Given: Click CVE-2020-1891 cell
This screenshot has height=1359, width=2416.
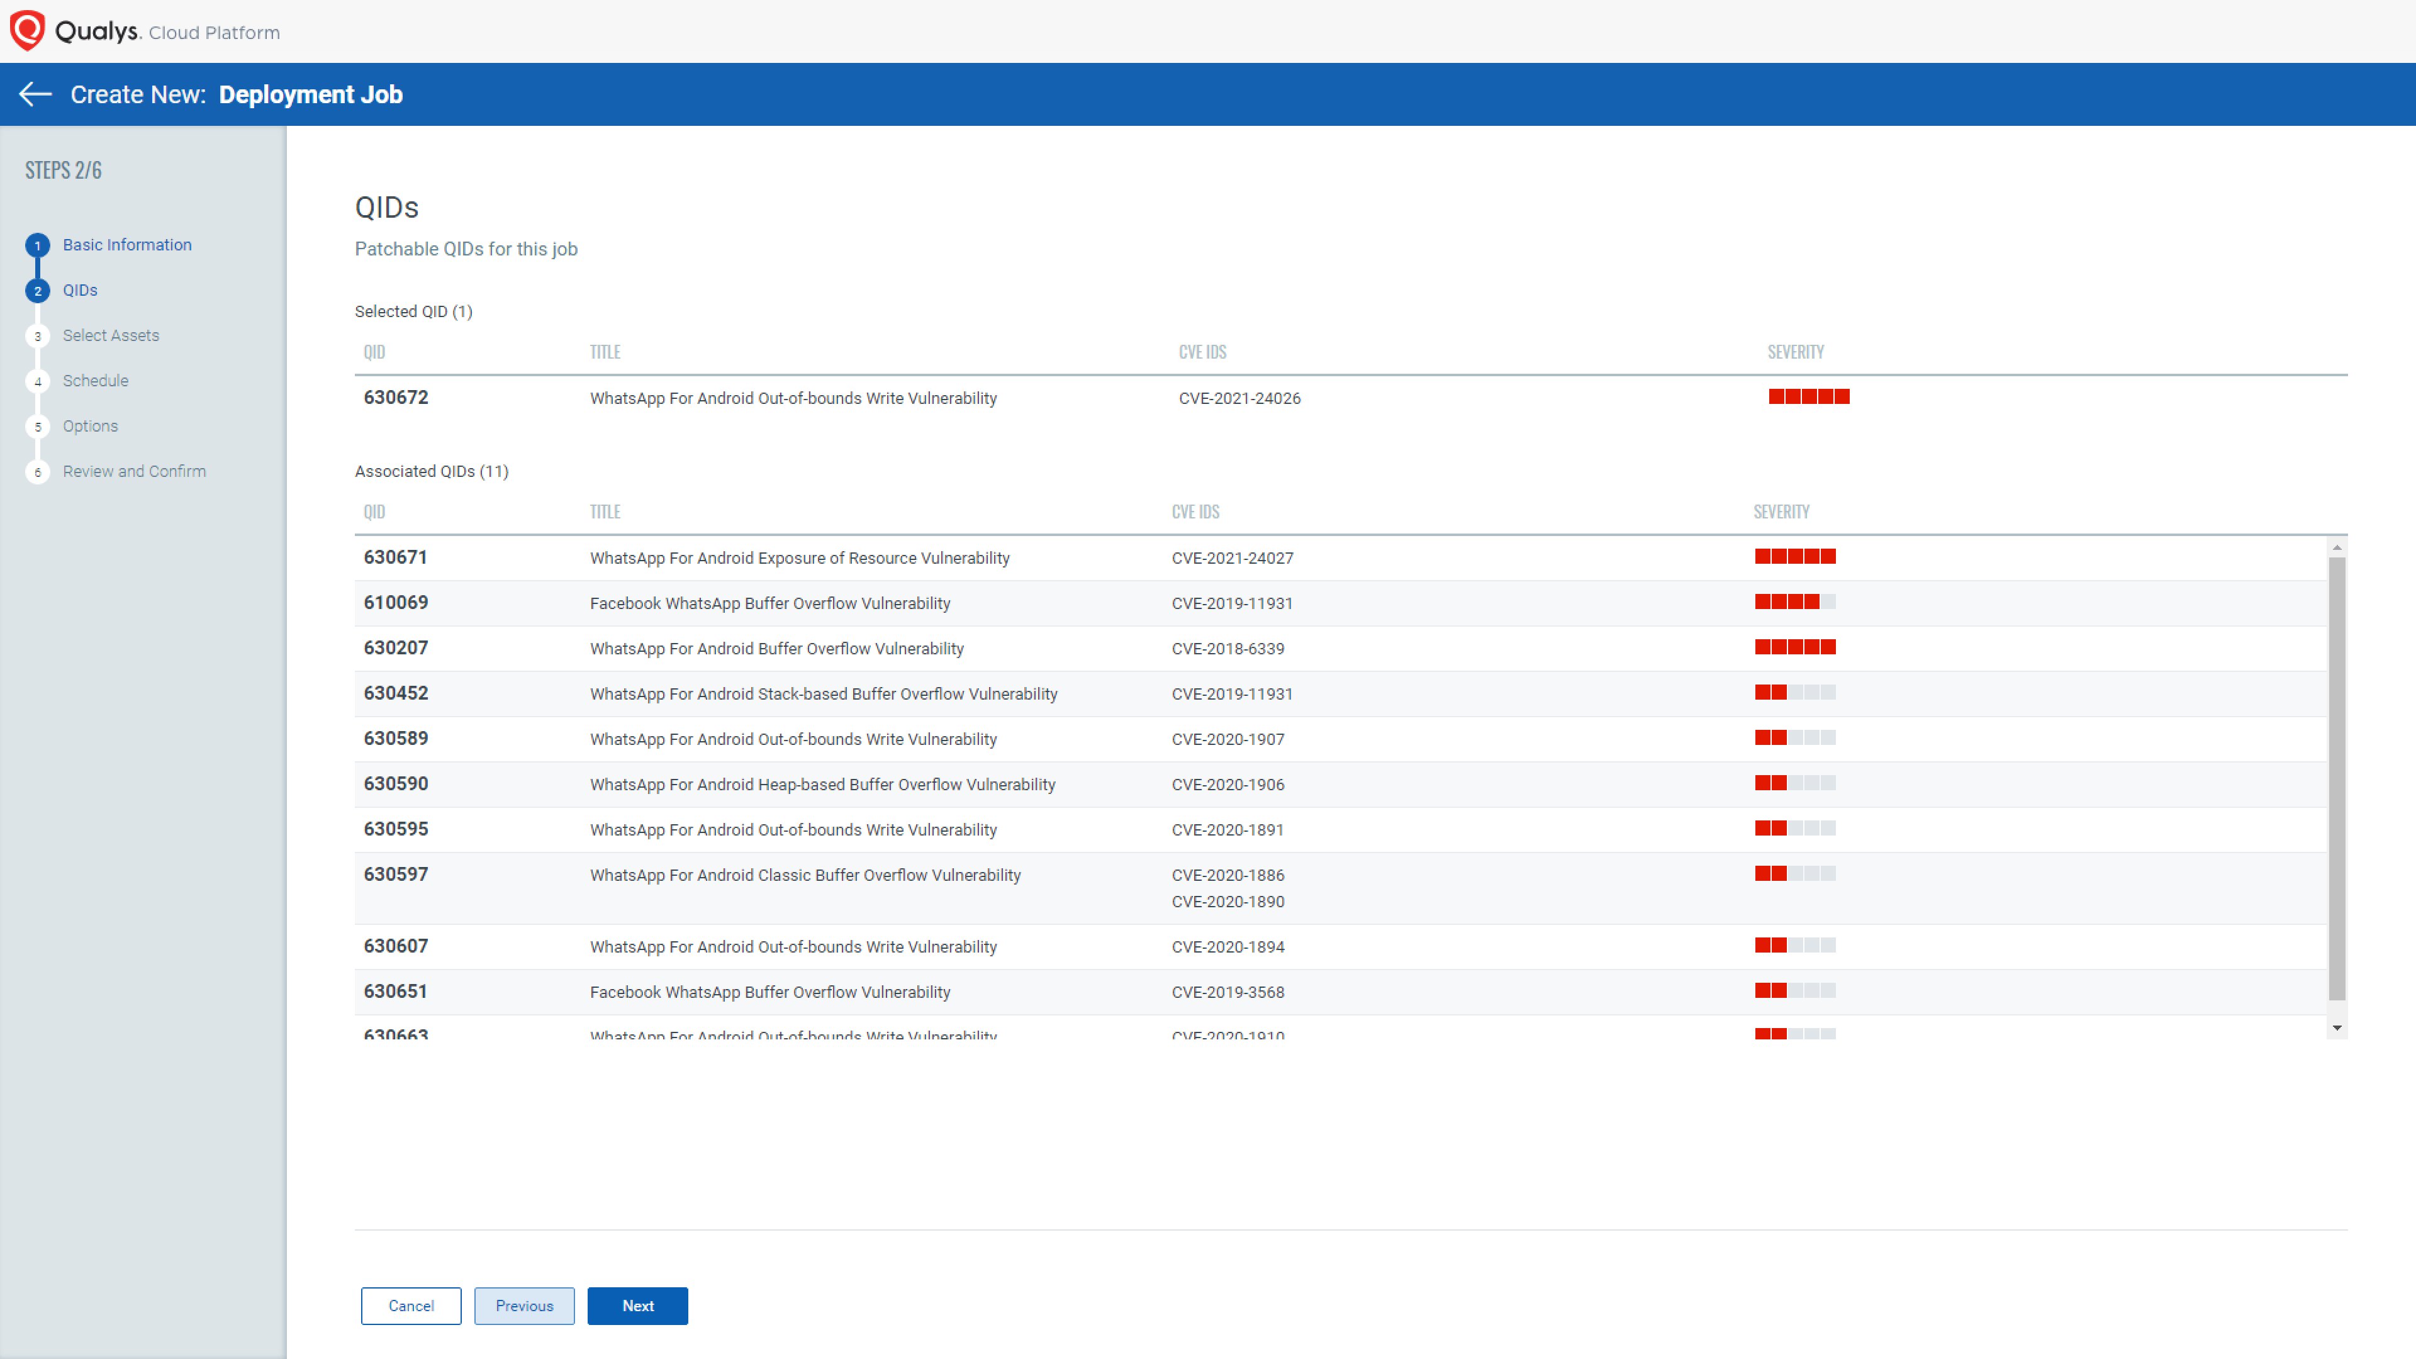Looking at the screenshot, I should [1228, 830].
